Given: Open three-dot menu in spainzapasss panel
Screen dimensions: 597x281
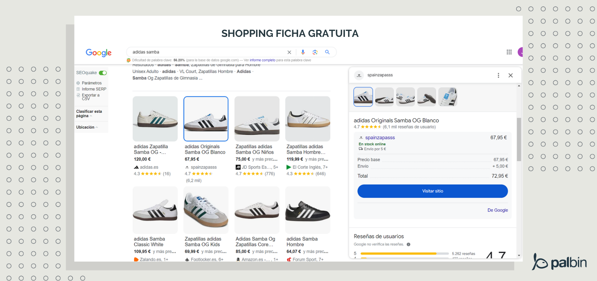Looking at the screenshot, I should point(498,75).
